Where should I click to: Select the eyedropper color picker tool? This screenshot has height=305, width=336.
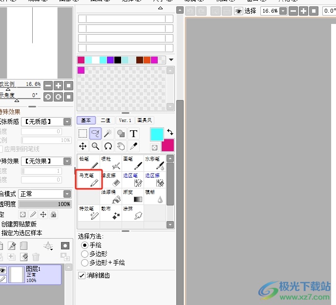pyautogui.click(x=133, y=146)
